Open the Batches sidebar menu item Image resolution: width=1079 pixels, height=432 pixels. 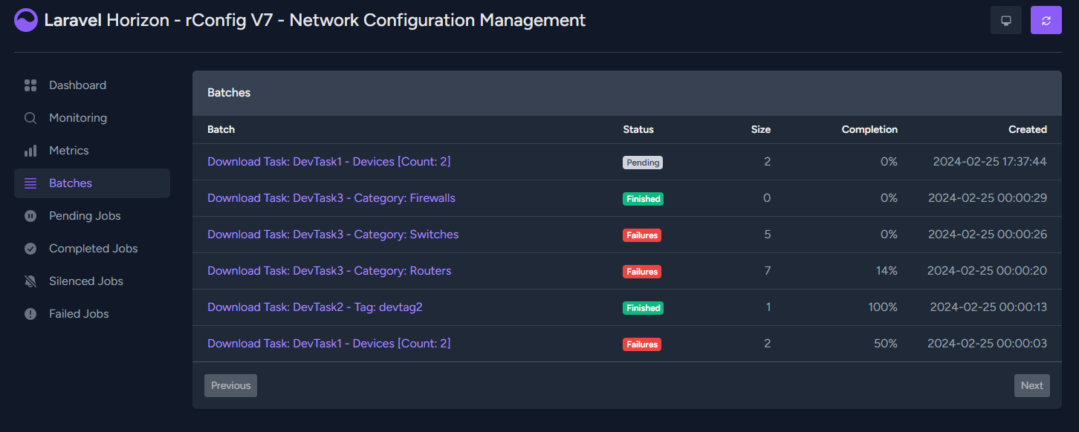point(92,183)
